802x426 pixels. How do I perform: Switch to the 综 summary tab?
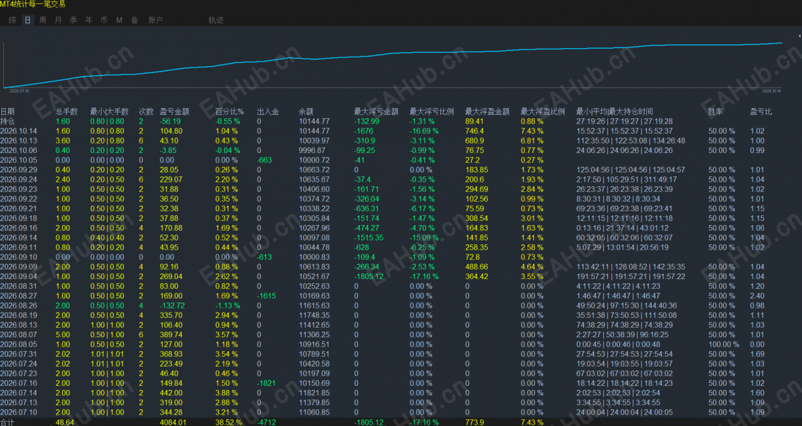(13, 21)
